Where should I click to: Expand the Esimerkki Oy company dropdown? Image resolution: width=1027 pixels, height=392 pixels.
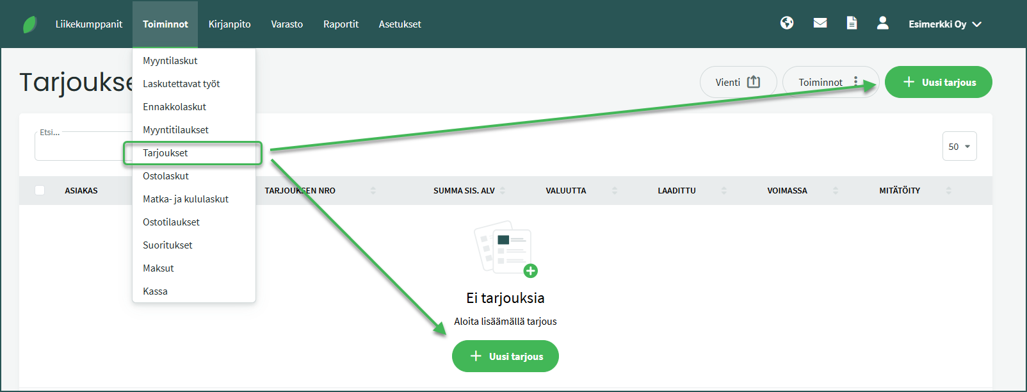(944, 24)
